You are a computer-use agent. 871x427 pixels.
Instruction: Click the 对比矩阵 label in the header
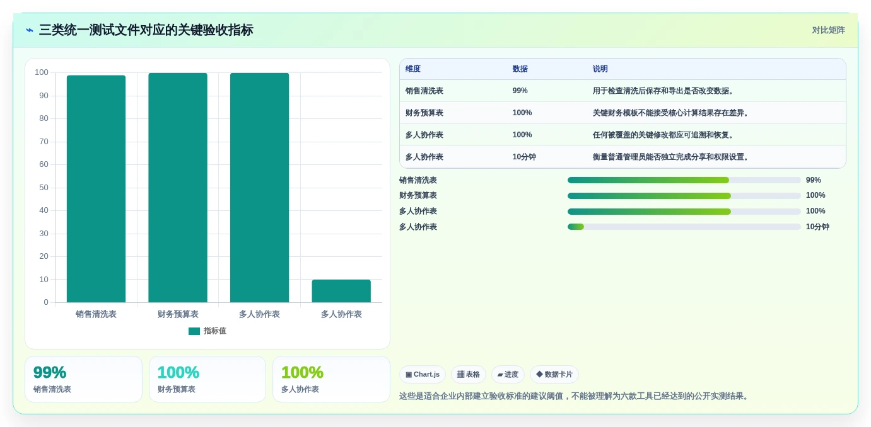(x=828, y=30)
